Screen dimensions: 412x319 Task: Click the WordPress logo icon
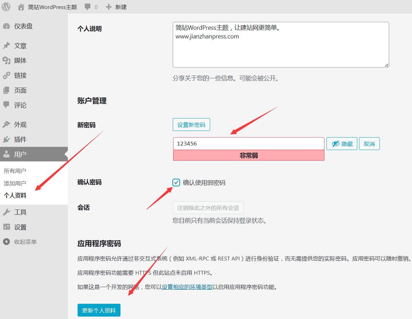point(6,7)
